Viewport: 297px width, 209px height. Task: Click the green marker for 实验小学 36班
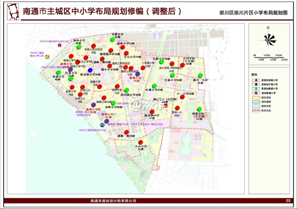click(112, 40)
